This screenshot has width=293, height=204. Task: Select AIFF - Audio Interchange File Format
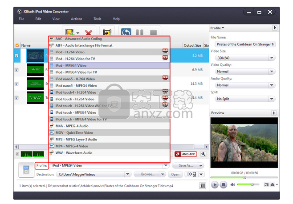click(x=109, y=45)
